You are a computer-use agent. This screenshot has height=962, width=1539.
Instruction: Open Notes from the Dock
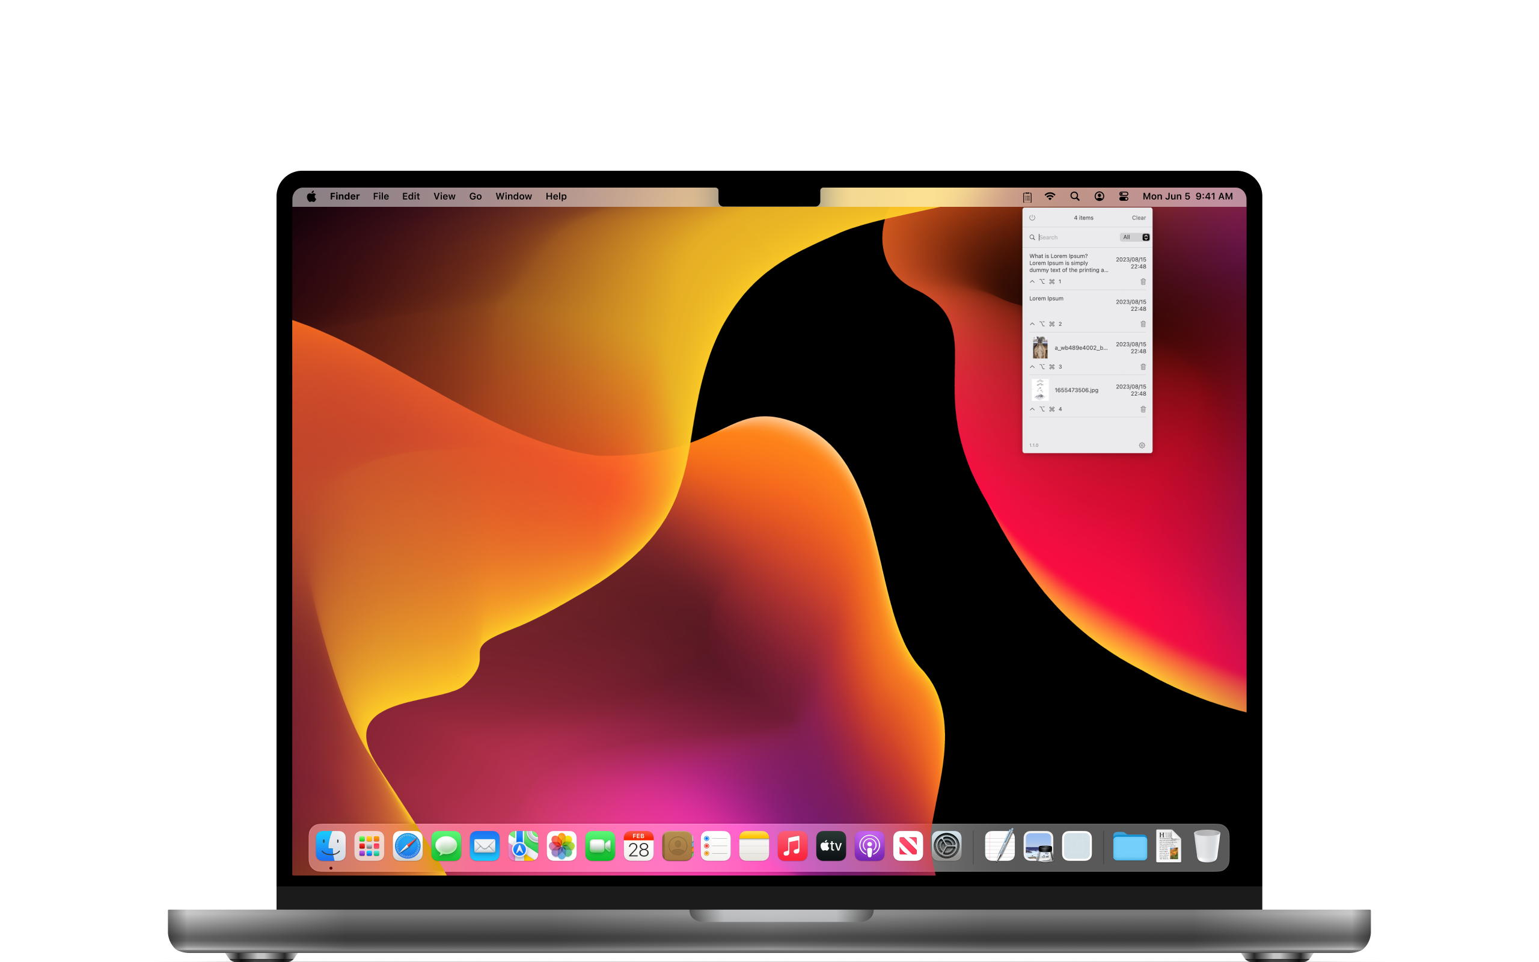click(754, 846)
